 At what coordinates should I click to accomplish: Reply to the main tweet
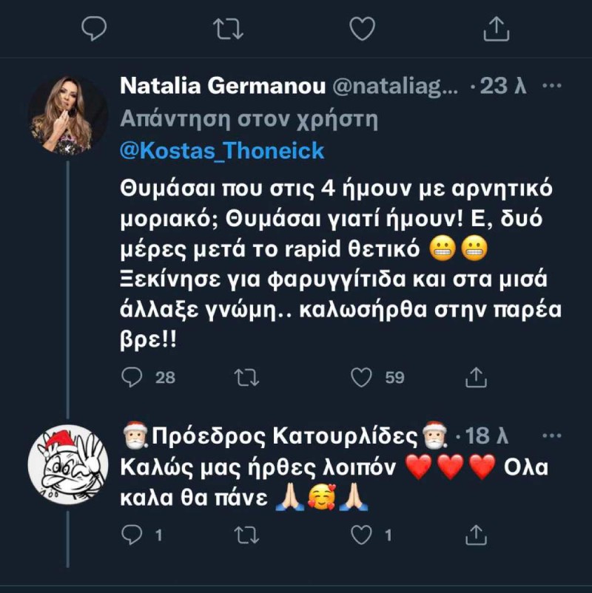tap(92, 28)
